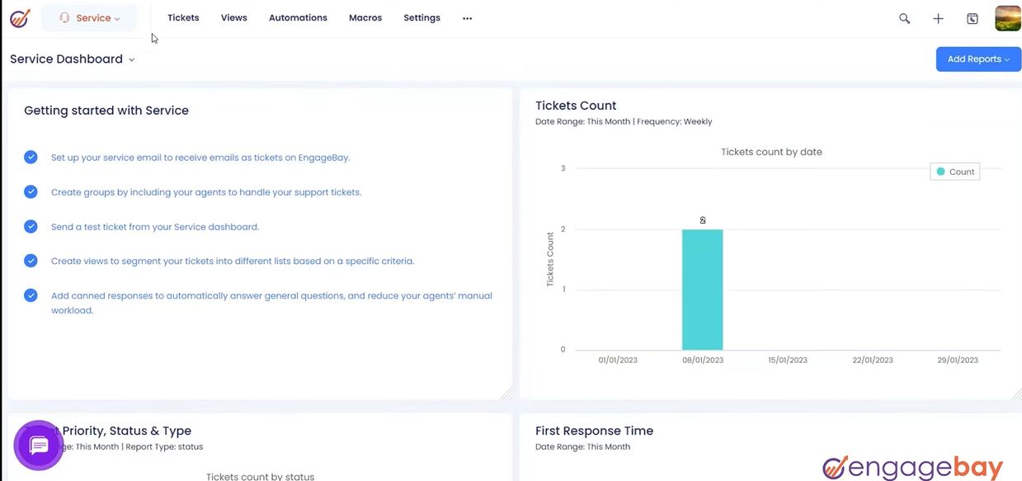Click the EngageBay logo icon
The width and height of the screenshot is (1022, 481).
pyautogui.click(x=20, y=18)
